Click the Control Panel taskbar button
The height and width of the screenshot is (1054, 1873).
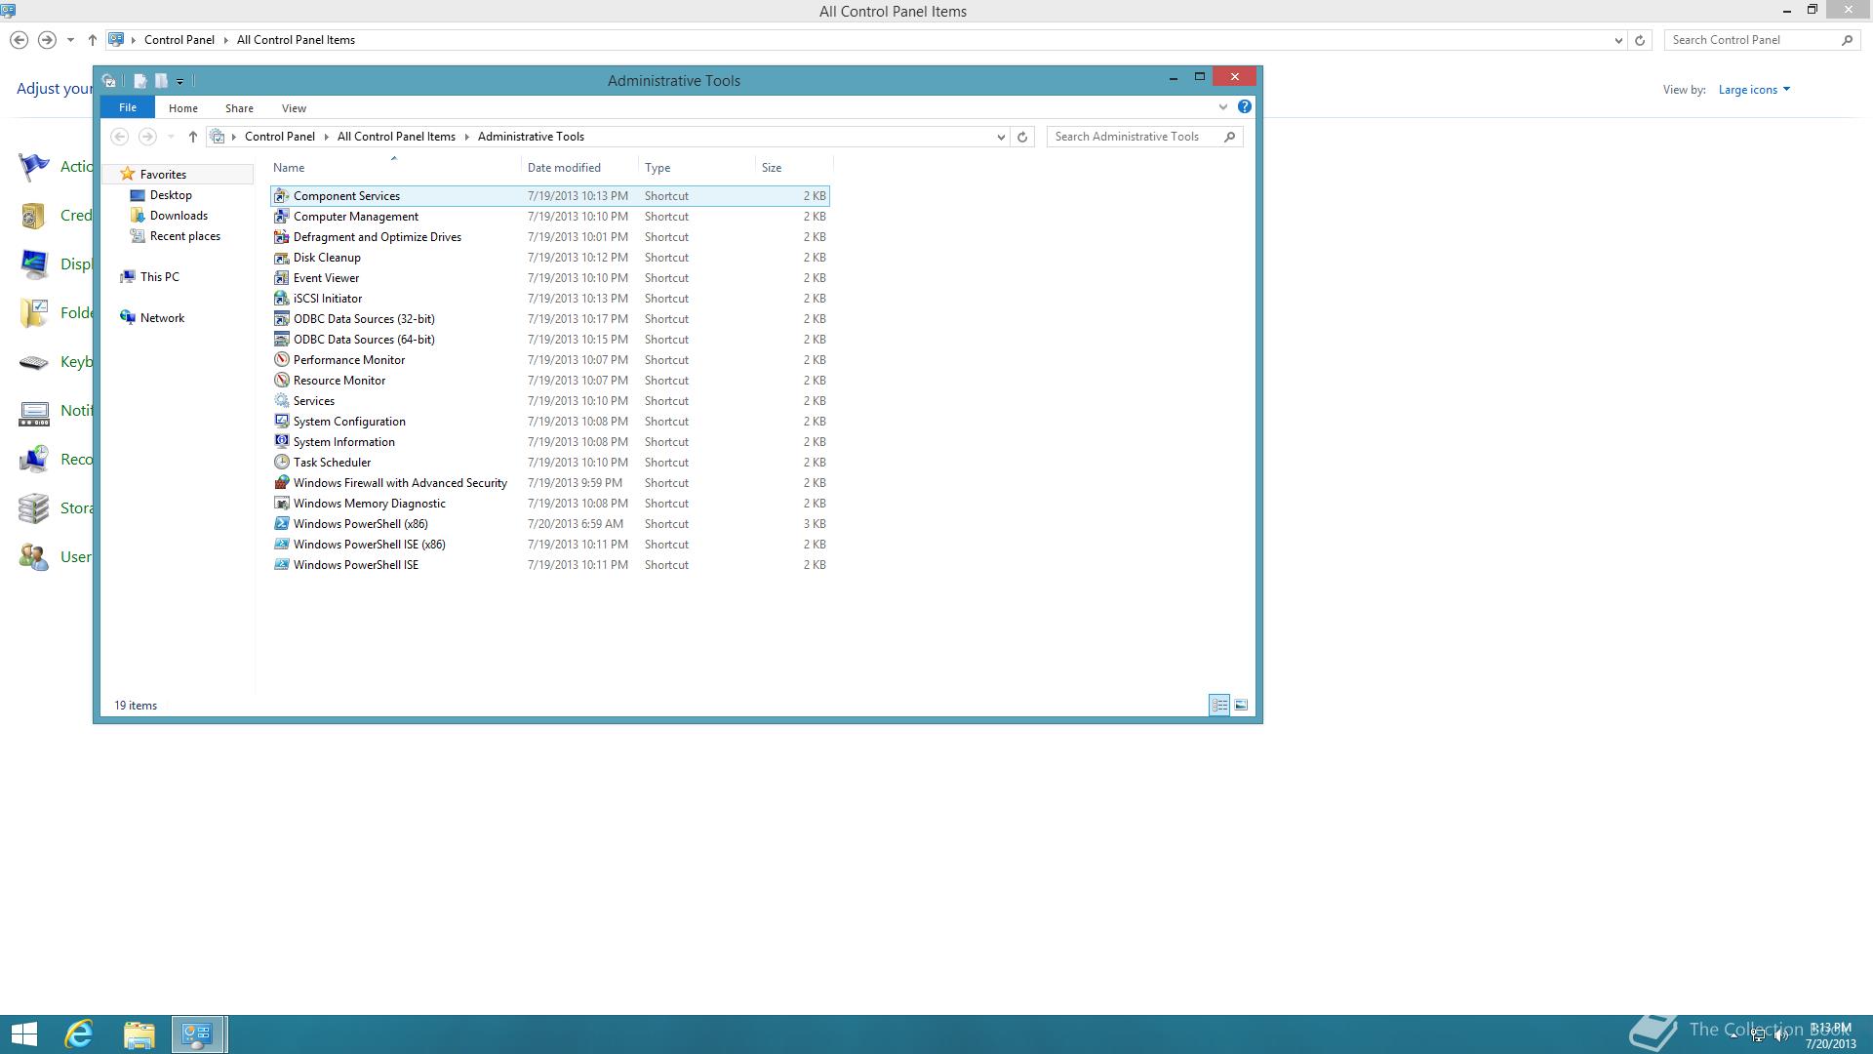coord(199,1034)
